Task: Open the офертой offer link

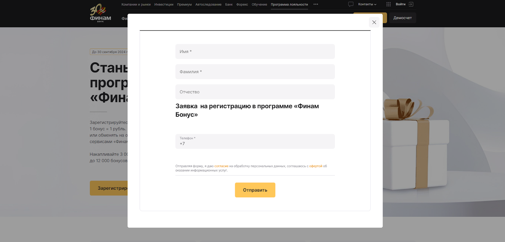Action: pos(316,166)
